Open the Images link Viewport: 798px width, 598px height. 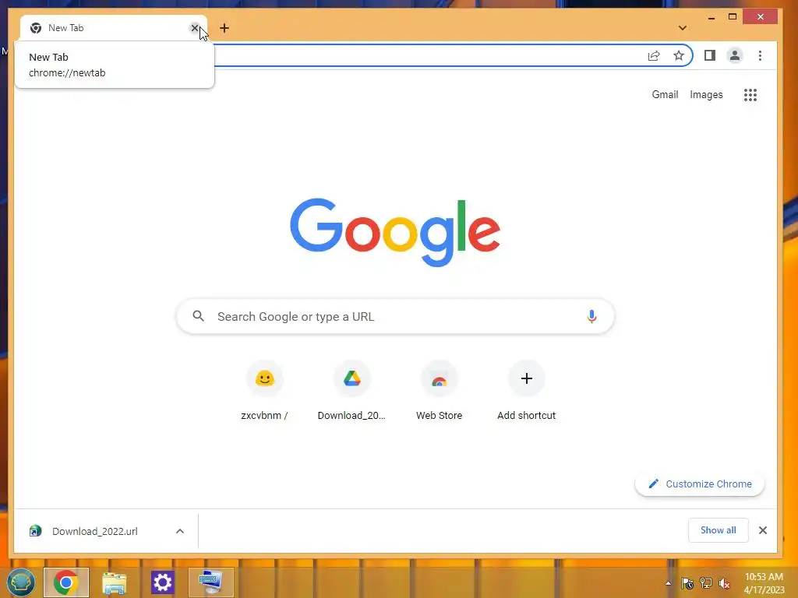point(706,94)
